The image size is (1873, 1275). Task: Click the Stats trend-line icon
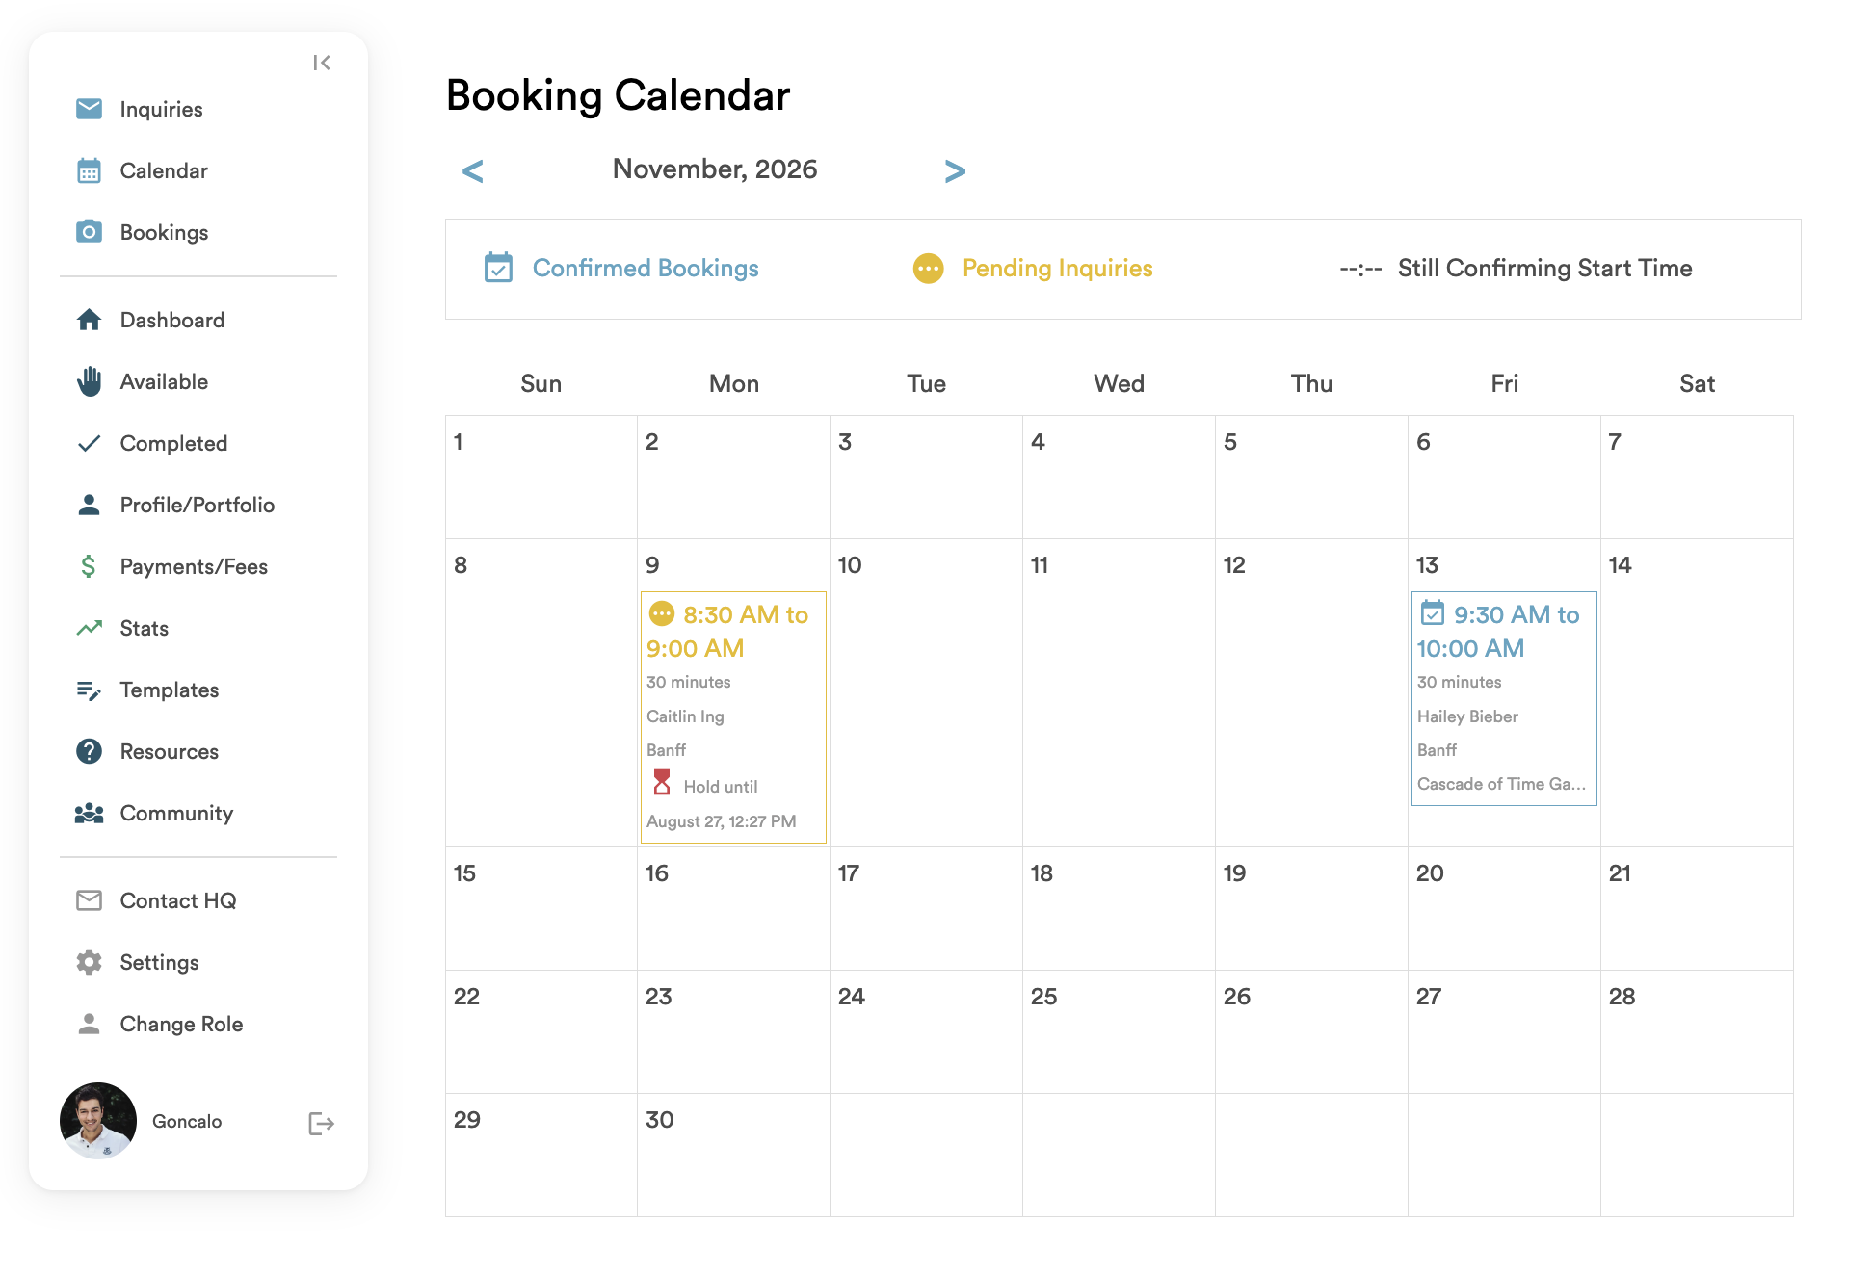pos(89,628)
